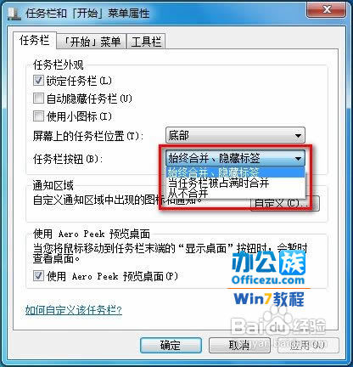Enable the 自动隐藏任务栏 checkbox

point(38,99)
